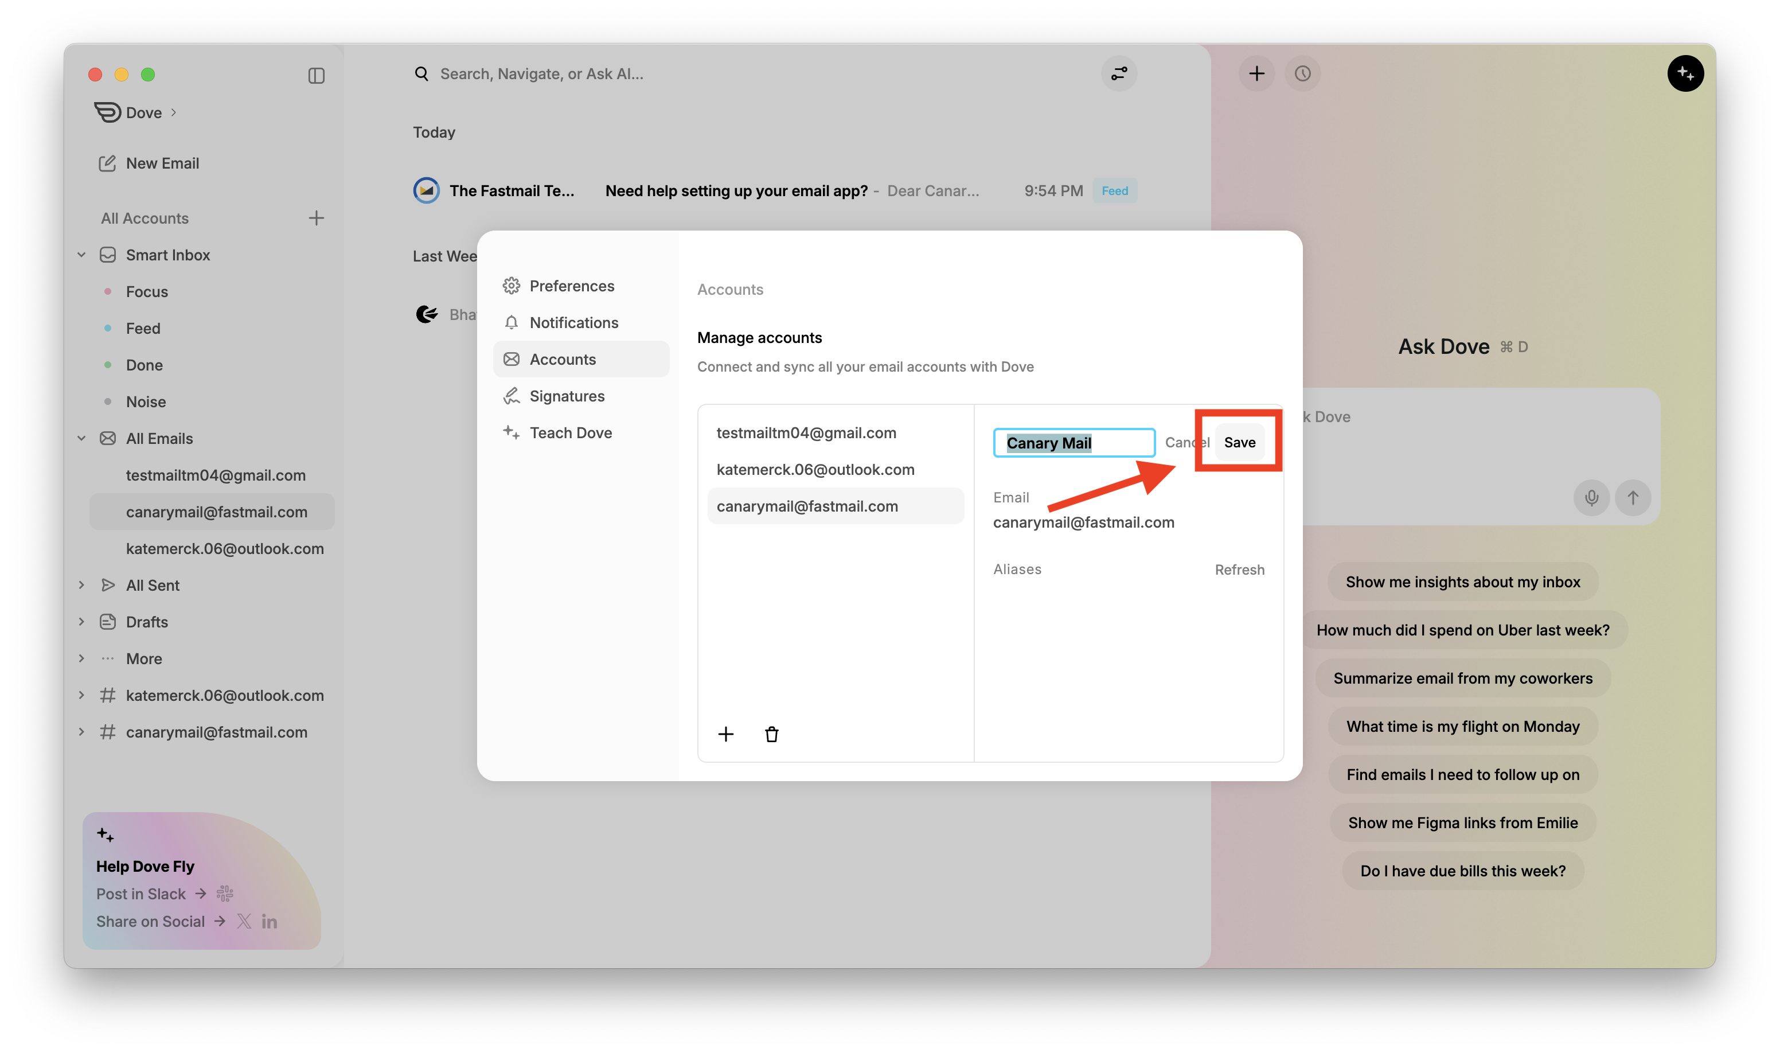Screen dimensions: 1780x1053
Task: Click the plus icon beside the history icon
Action: [1256, 74]
